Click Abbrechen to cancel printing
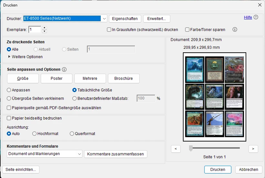Viewport: 265px width, 178px height. coord(249,170)
